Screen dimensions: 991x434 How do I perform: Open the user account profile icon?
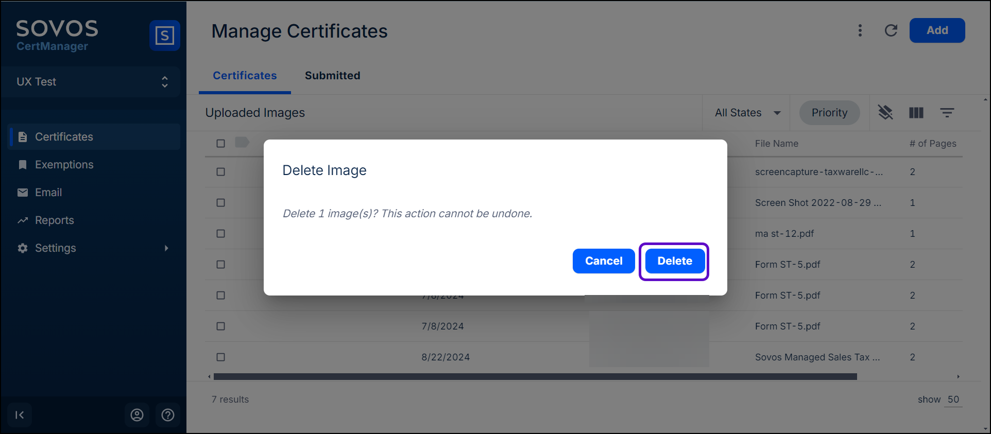point(136,415)
